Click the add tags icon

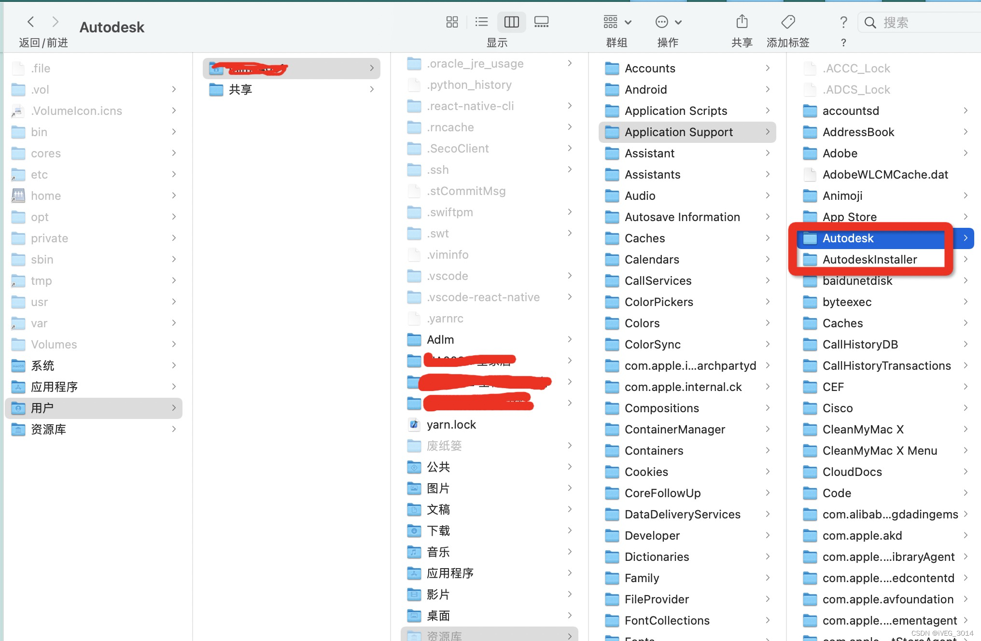[788, 22]
